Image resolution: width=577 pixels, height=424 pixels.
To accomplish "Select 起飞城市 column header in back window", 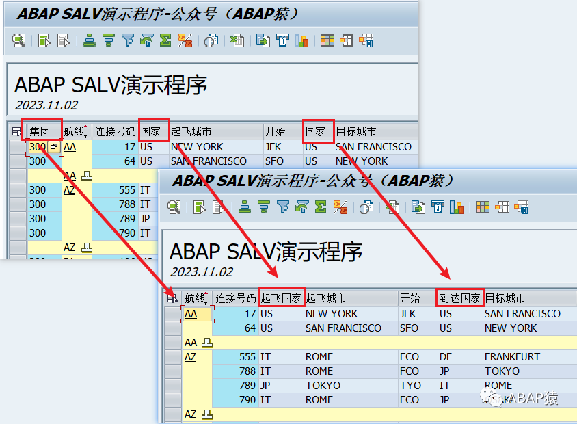I will (216, 131).
